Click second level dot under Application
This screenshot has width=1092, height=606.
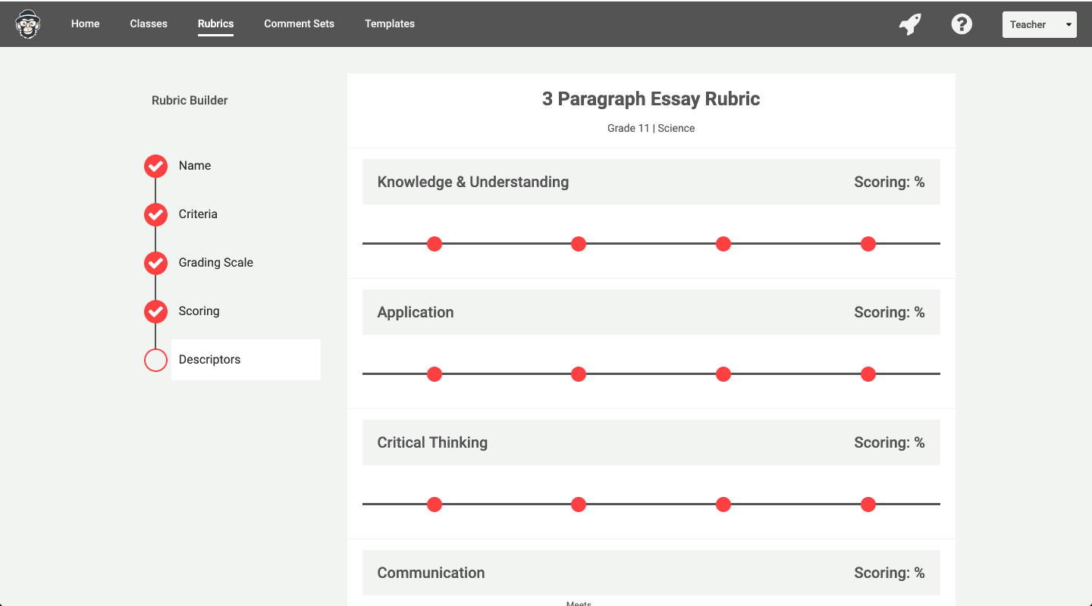click(x=579, y=374)
